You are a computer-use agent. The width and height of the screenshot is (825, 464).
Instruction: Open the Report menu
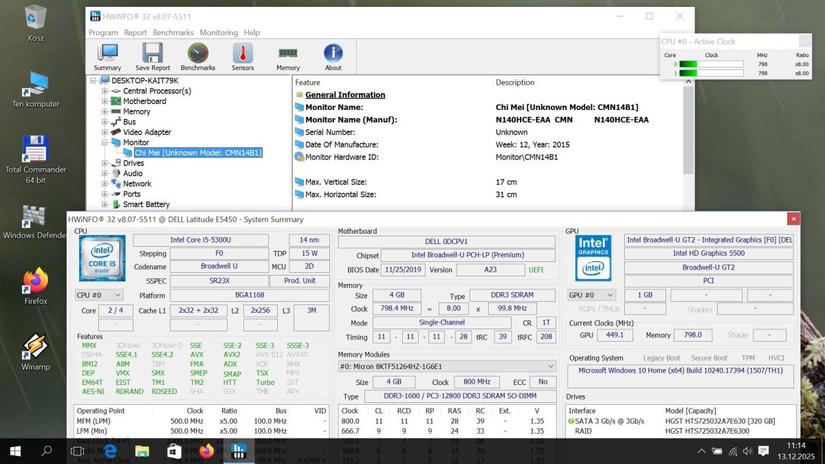135,32
